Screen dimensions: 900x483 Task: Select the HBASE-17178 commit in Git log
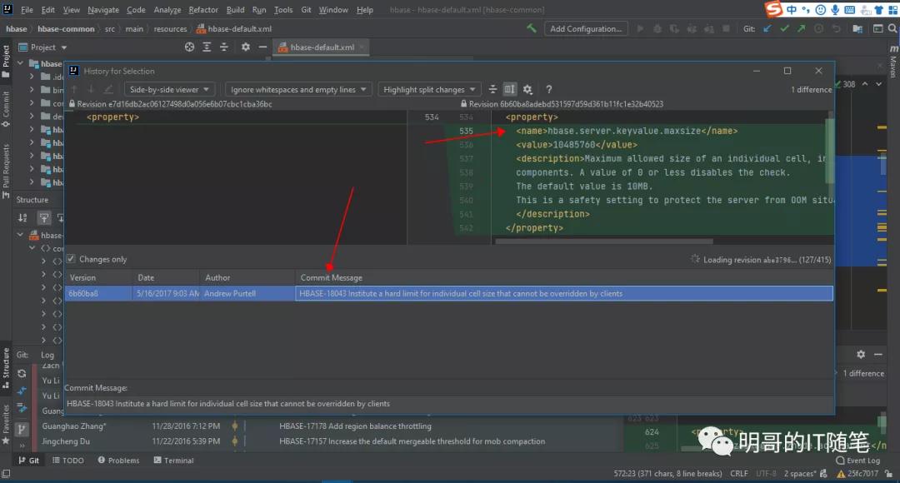[x=355, y=426]
